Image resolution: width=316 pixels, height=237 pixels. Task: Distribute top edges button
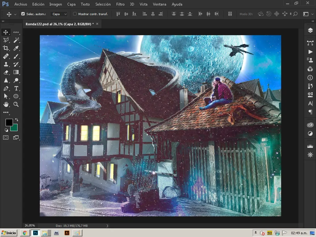(x=174, y=14)
